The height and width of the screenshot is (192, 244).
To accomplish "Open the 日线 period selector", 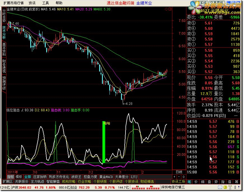I will (x=179, y=172).
